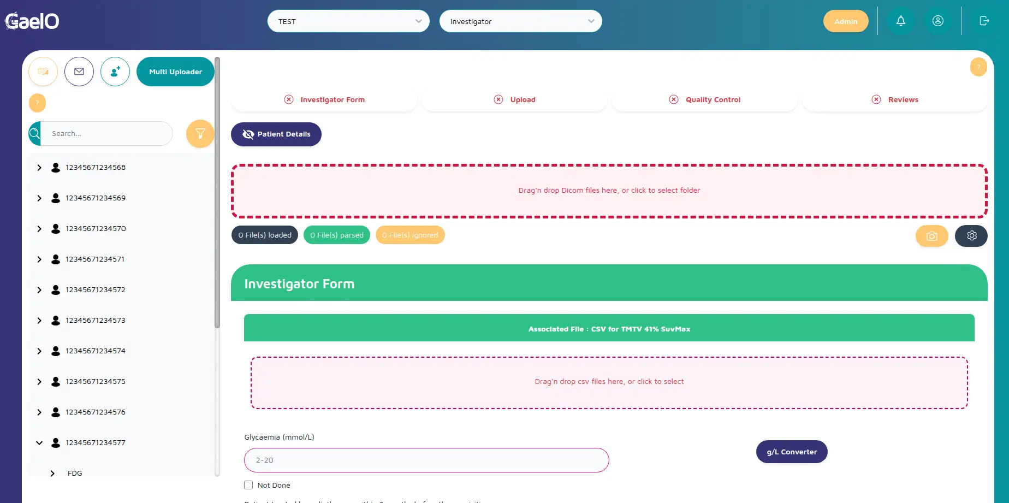The height and width of the screenshot is (503, 1009).
Task: Expand patient 12345671234568
Action: tap(39, 168)
